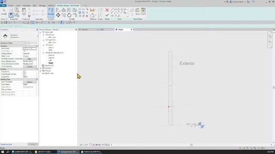Select View 1 under 3D Views
Viewport: 275px width, 154px height.
tap(51, 47)
